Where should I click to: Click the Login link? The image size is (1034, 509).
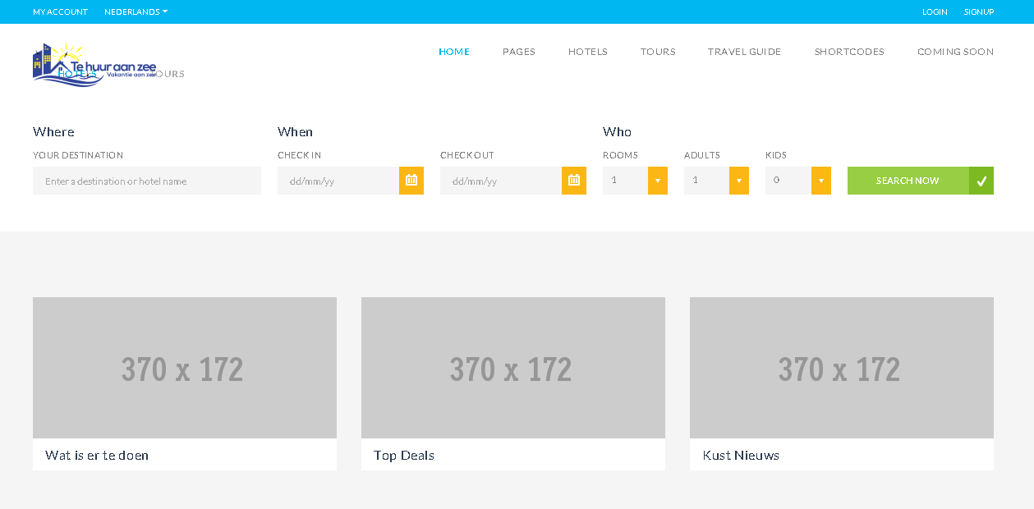click(935, 12)
